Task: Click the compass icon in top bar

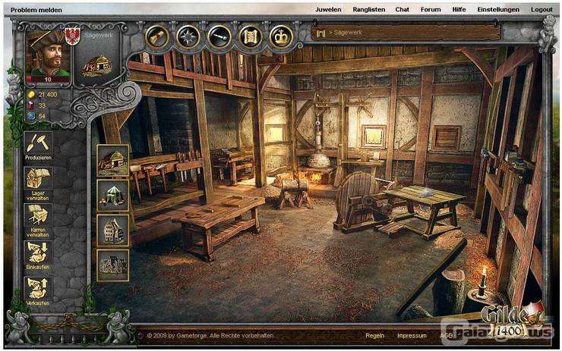Action: coord(188,36)
